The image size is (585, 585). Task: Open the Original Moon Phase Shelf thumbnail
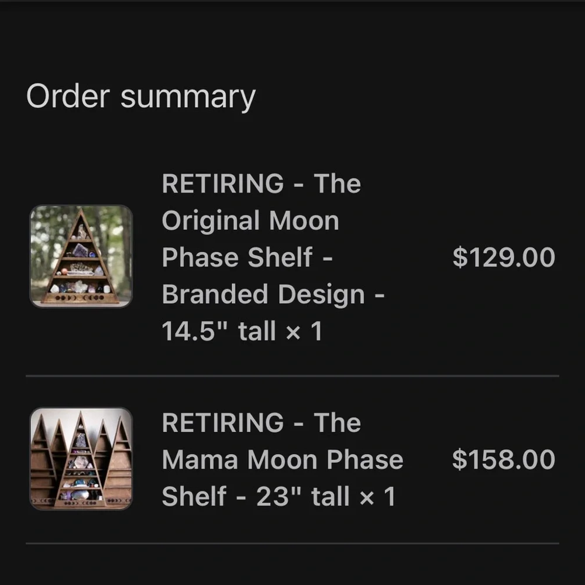coord(81,256)
